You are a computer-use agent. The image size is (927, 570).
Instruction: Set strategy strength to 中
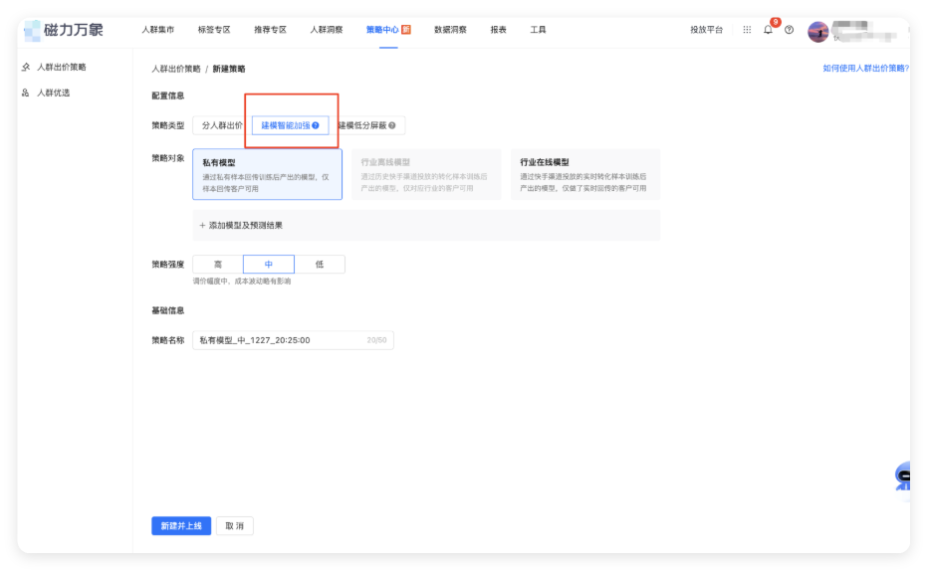pyautogui.click(x=269, y=264)
